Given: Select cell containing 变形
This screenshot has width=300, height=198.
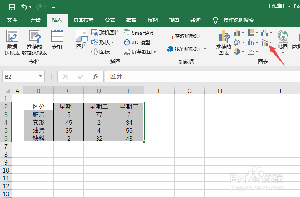Looking at the screenshot, I should tap(39, 122).
